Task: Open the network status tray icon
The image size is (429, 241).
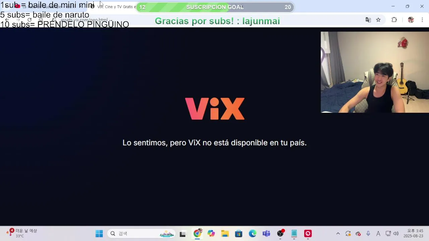Action: pyautogui.click(x=388, y=234)
